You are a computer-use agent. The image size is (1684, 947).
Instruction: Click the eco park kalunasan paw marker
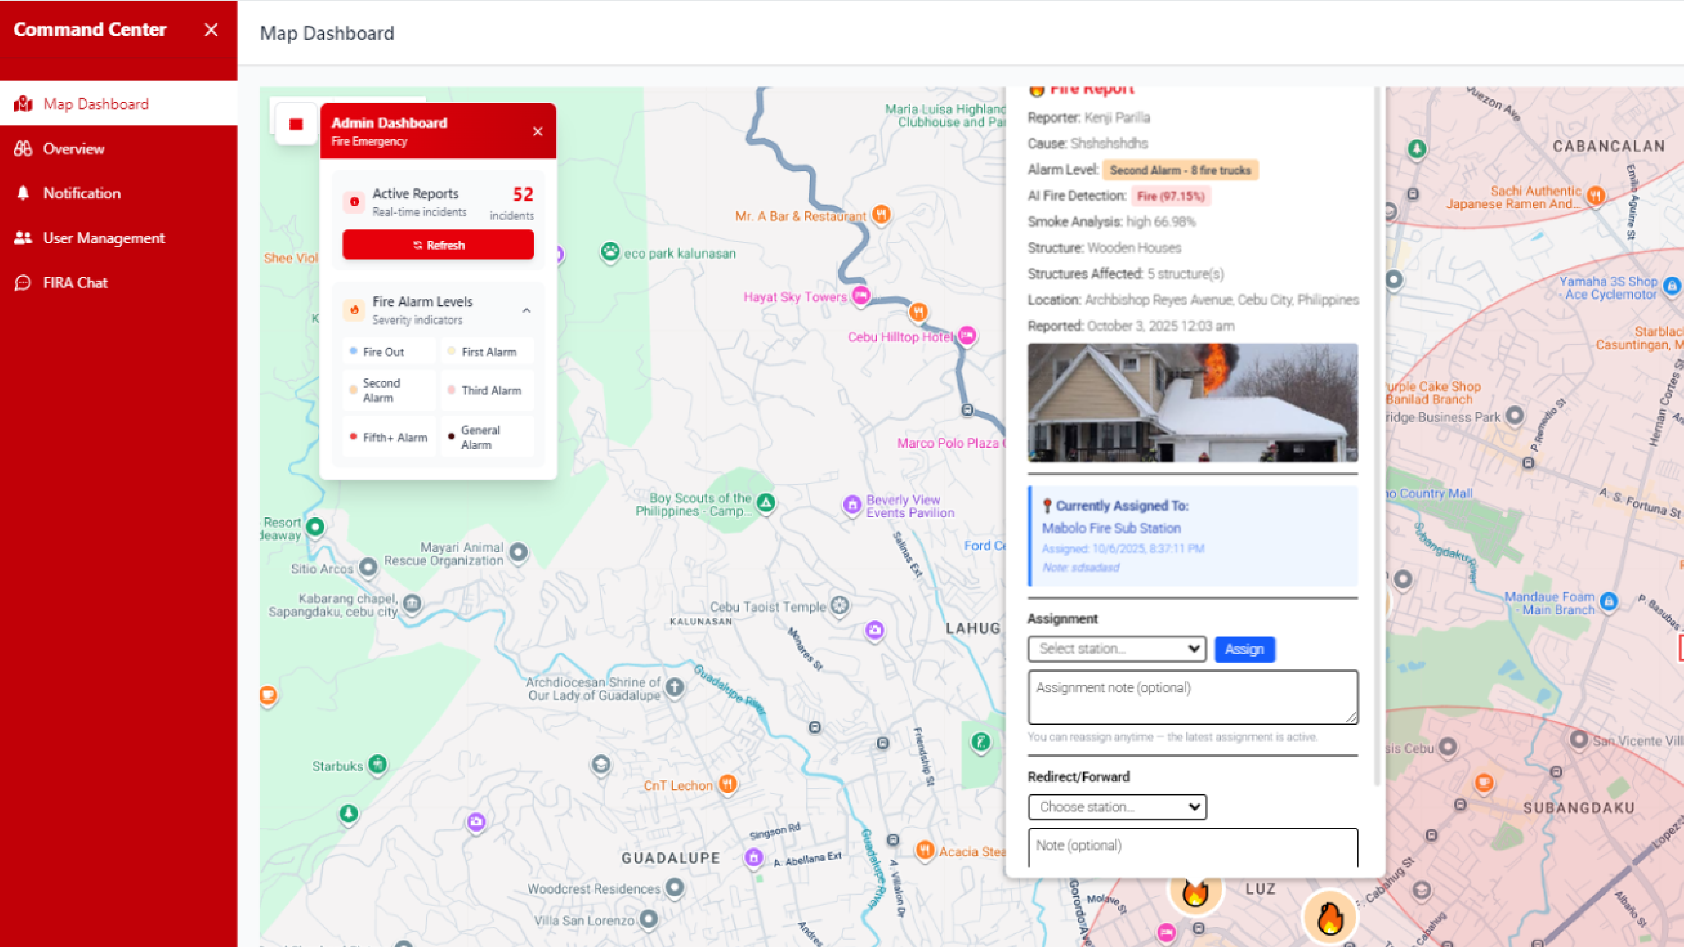[609, 252]
